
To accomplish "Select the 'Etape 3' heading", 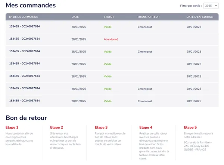I will tap(101, 127).
